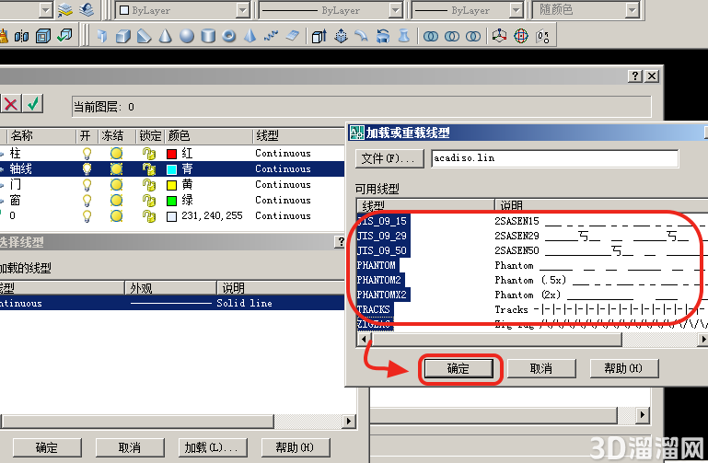Select the Box solid tool
The width and height of the screenshot is (708, 463).
(x=122, y=36)
